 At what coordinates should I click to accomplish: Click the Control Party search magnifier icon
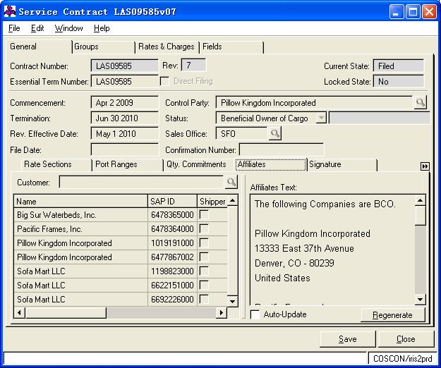(x=420, y=103)
